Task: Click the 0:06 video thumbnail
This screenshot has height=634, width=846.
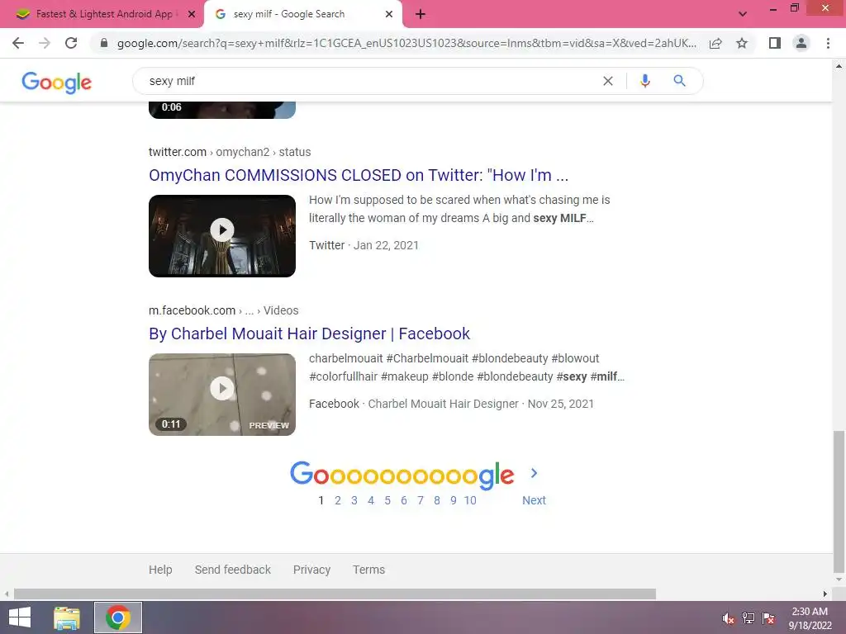Action: [x=222, y=110]
